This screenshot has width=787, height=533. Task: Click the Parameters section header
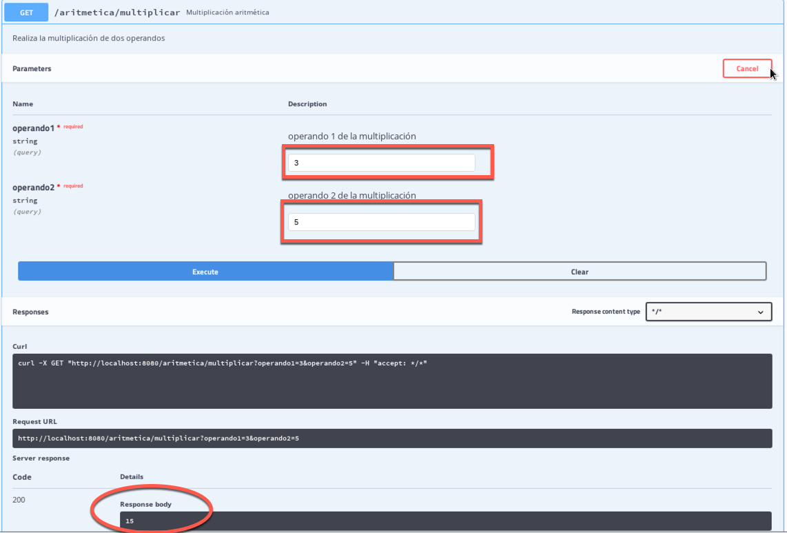[x=32, y=69]
